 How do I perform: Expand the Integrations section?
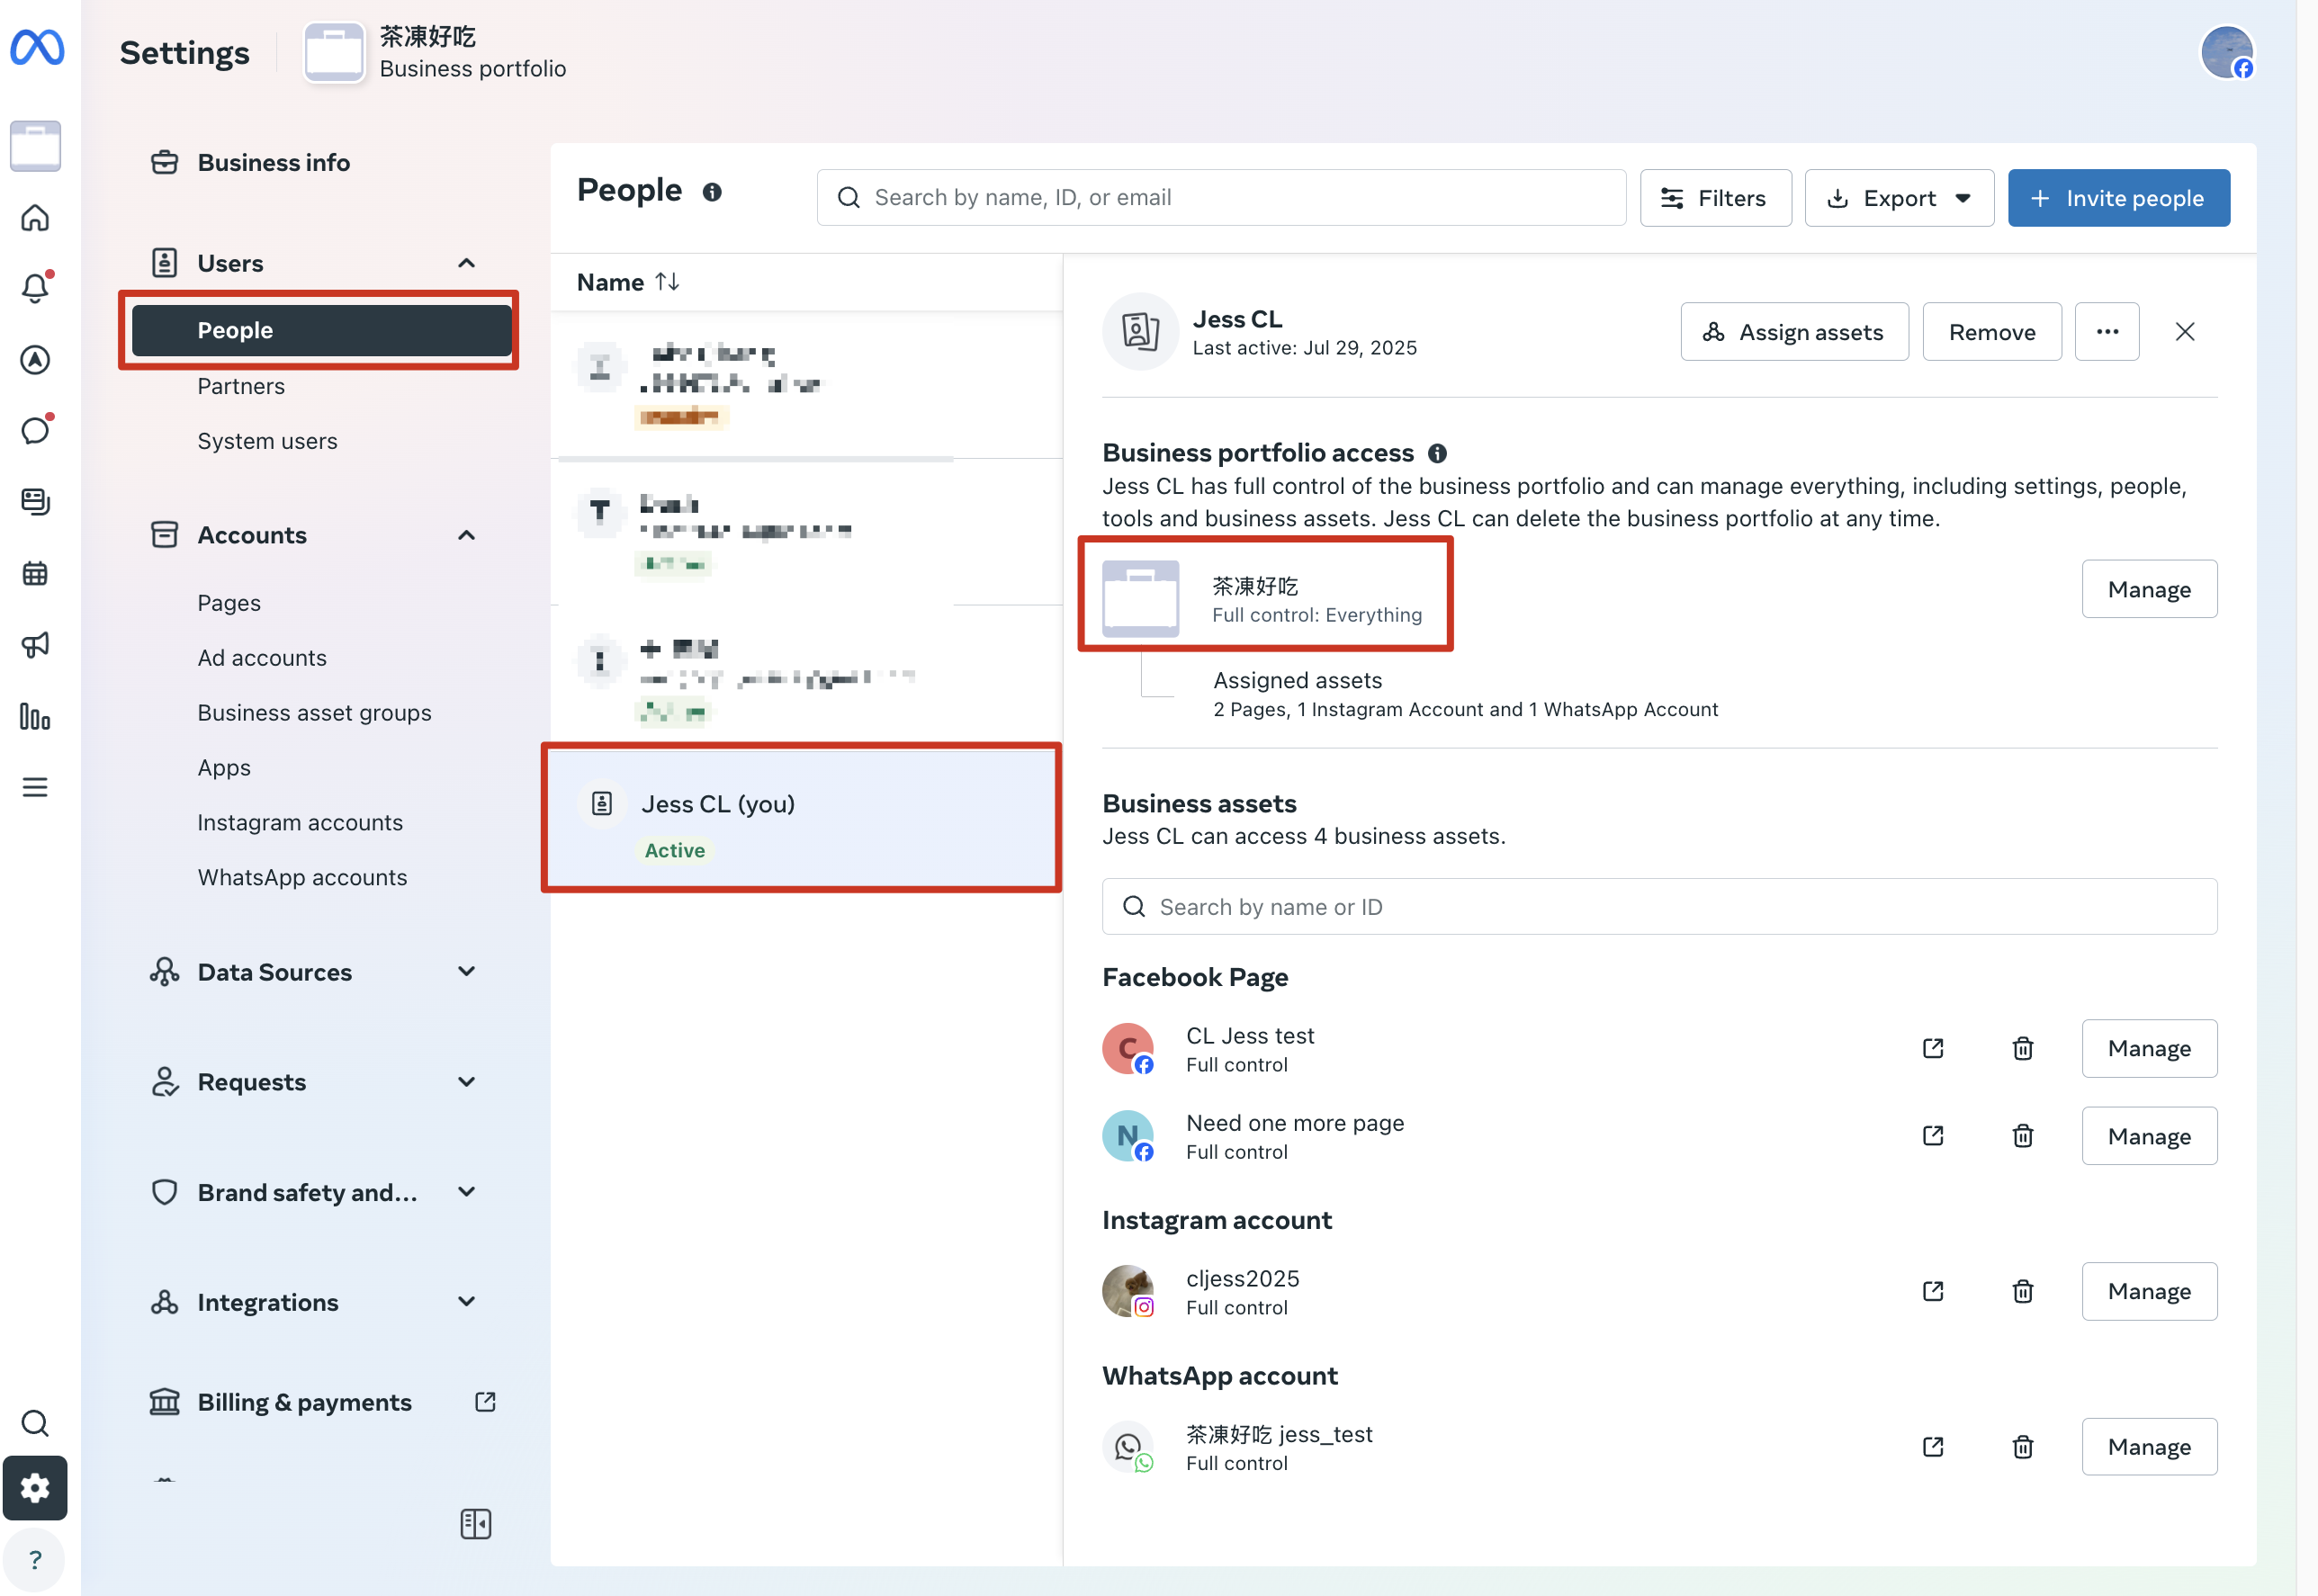[466, 1302]
